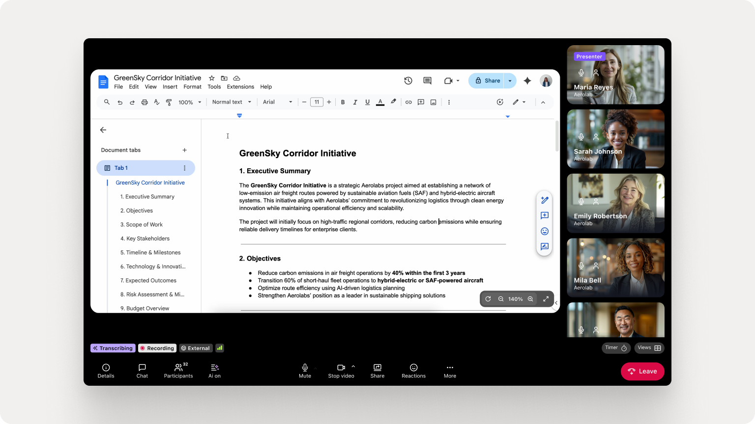Open the search magnifier in toolbar
755x424 pixels.
(x=107, y=102)
